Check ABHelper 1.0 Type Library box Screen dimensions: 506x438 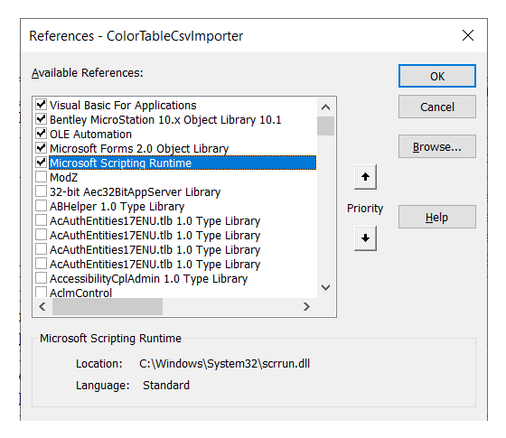[x=41, y=206]
